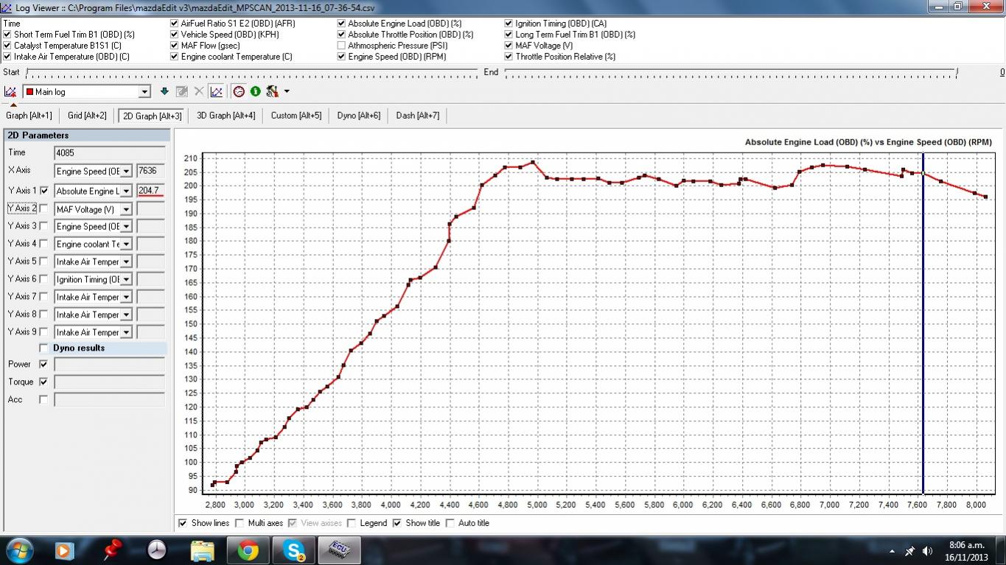The image size is (1006, 565).
Task: Click the Start range slider track
Action: pos(252,72)
